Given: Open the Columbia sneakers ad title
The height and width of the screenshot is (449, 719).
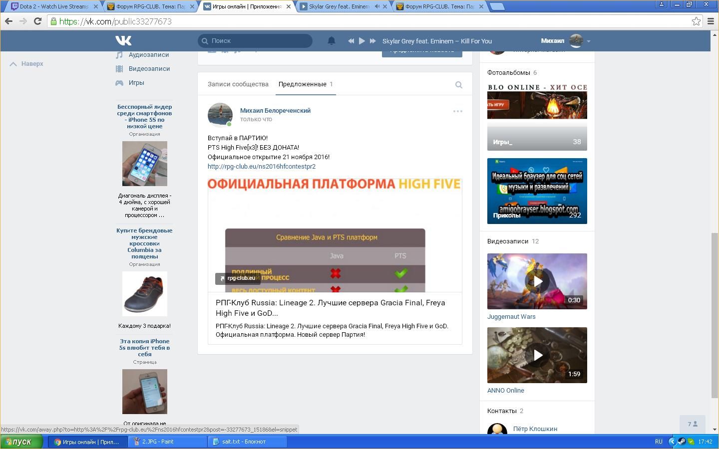Looking at the screenshot, I should (145, 243).
